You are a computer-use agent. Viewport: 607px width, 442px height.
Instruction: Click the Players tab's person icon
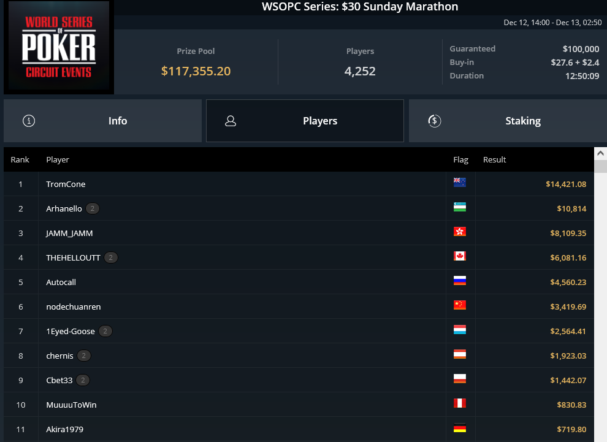click(x=231, y=121)
